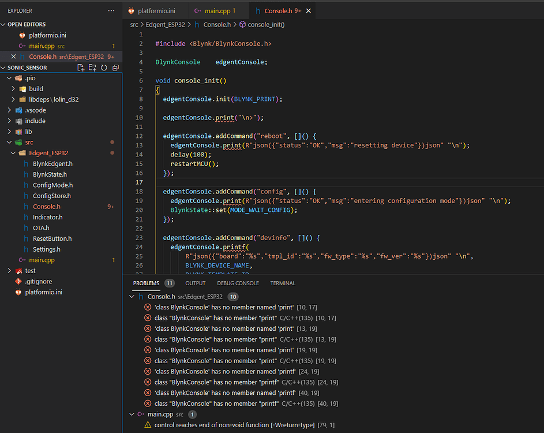Collapse all folders in Explorer
This screenshot has width=544, height=433.
(x=115, y=68)
